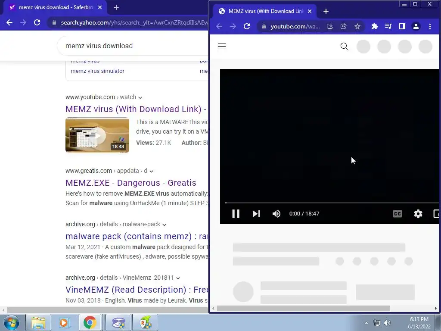
Task: Open new tab in Yahoo search window
Action: 116,7
